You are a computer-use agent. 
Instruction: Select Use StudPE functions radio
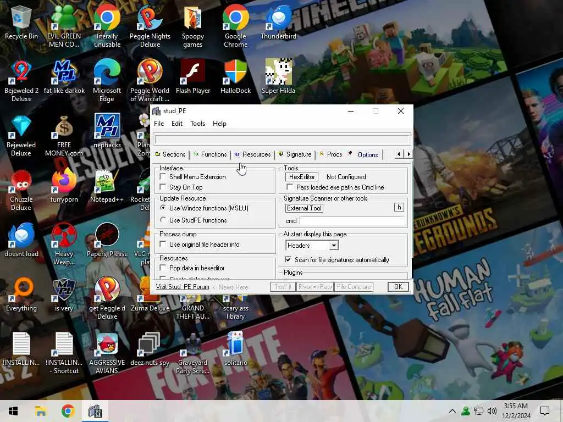point(163,220)
